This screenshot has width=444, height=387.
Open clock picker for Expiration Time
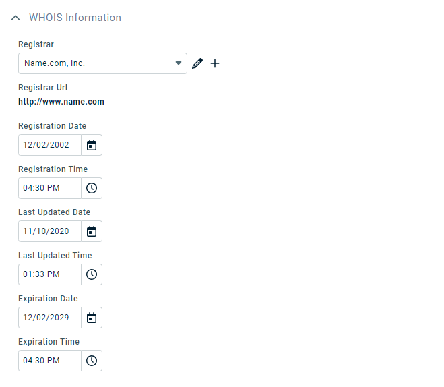coord(92,361)
